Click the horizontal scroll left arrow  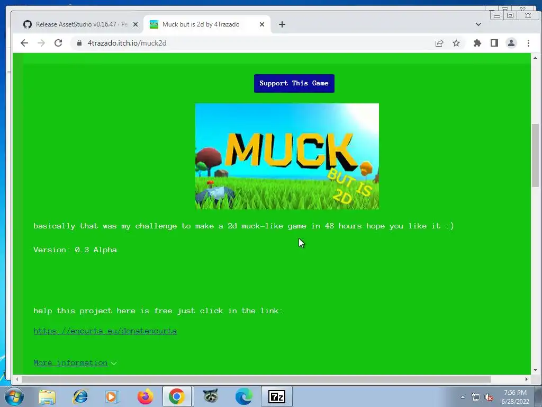pyautogui.click(x=17, y=379)
